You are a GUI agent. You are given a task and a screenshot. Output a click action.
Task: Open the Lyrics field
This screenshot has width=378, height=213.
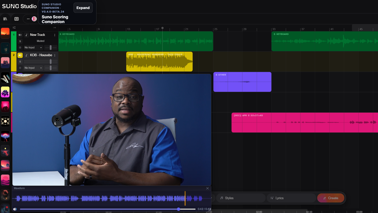click(291, 198)
